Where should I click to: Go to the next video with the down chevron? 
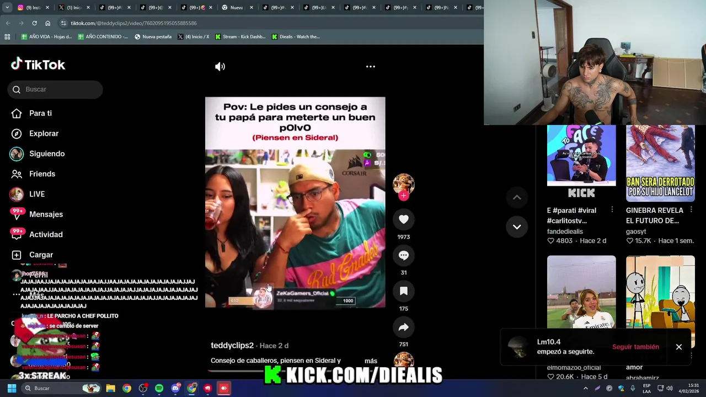pos(517,227)
